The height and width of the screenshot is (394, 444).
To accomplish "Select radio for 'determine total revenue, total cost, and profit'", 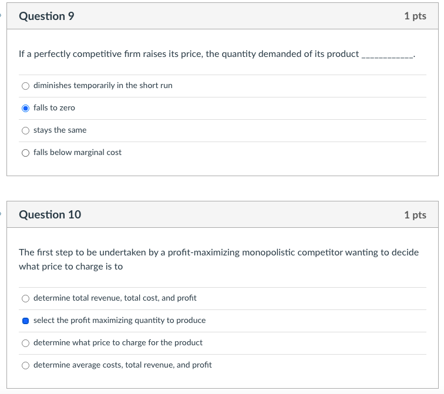I will (x=25, y=298).
